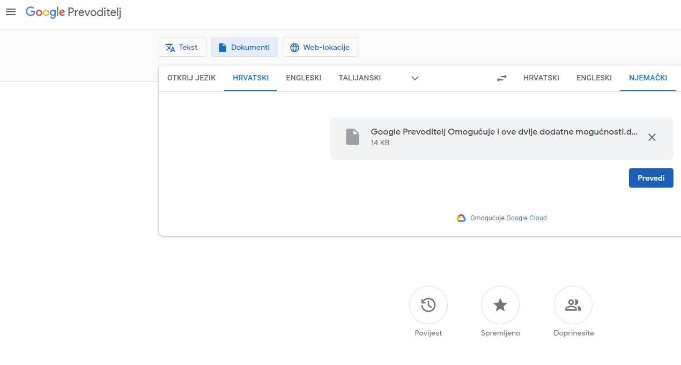Open Doprinesite contribute icon
Viewport: 681px width, 365px height.
[573, 305]
